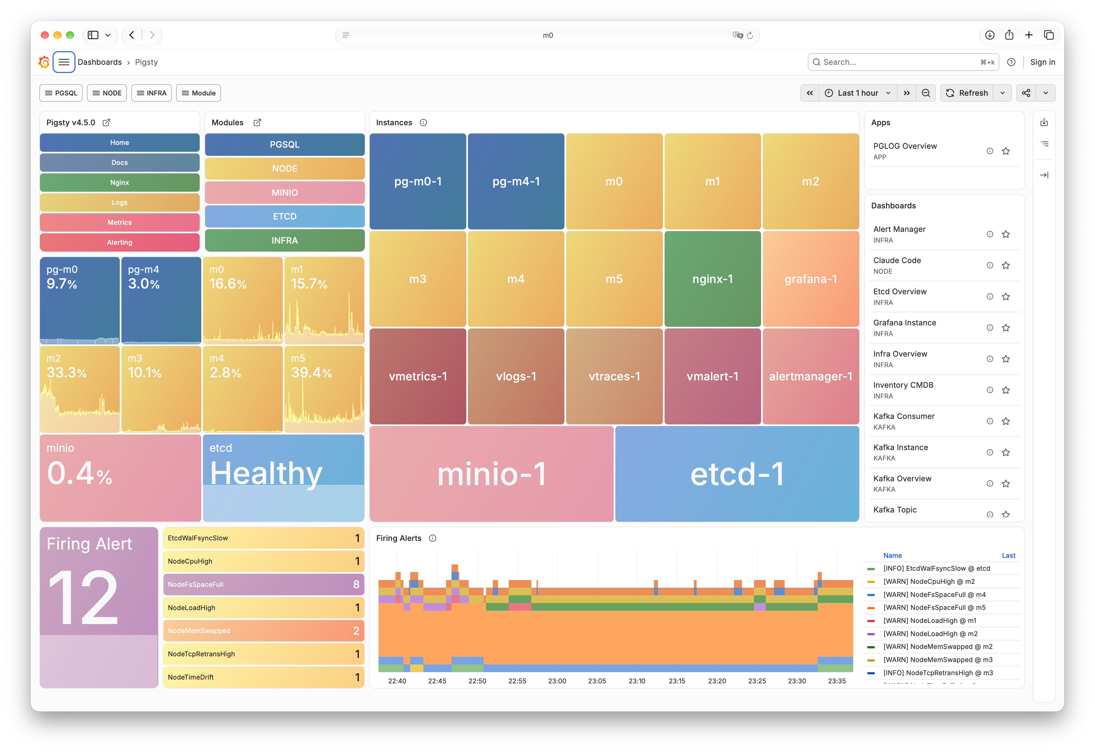The height and width of the screenshot is (752, 1095).
Task: Click the Refresh button
Action: point(967,93)
